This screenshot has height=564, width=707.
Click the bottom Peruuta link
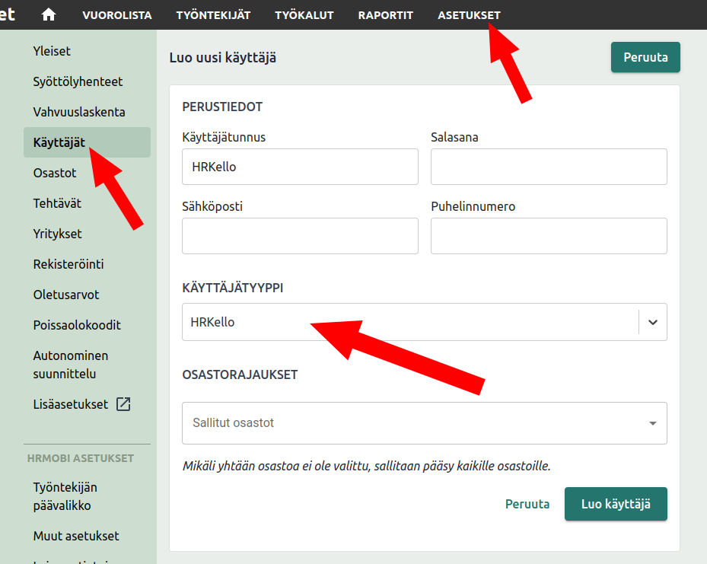coord(527,504)
